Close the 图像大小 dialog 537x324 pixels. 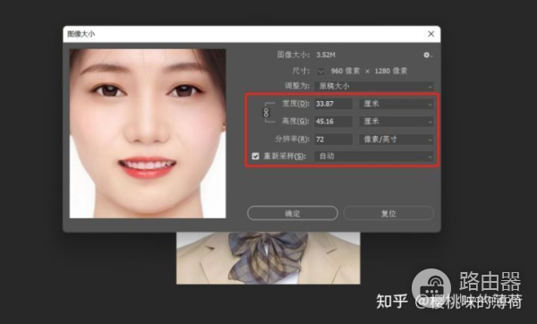point(430,34)
